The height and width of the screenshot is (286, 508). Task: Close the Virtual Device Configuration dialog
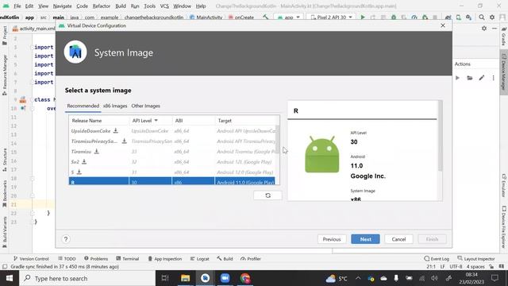click(443, 25)
